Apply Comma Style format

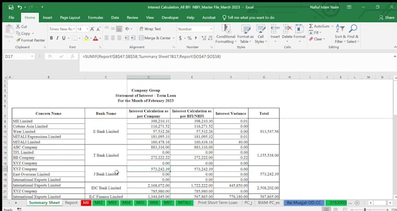click(196, 38)
